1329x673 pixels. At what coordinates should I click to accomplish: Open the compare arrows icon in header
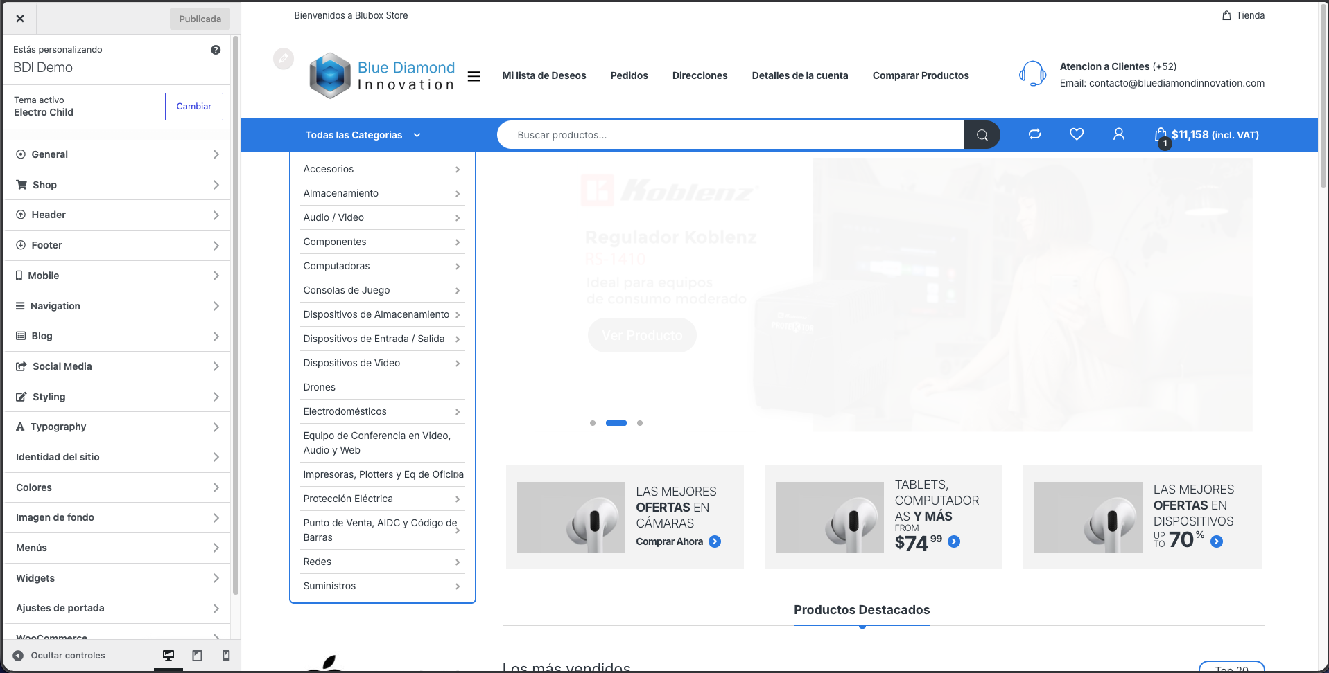[1035, 134]
